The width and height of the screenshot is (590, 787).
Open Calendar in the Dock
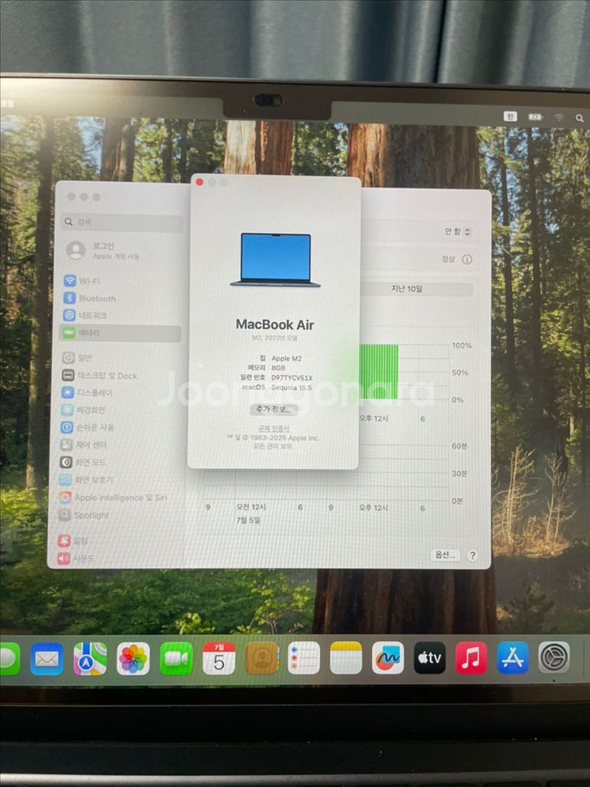coord(219,658)
